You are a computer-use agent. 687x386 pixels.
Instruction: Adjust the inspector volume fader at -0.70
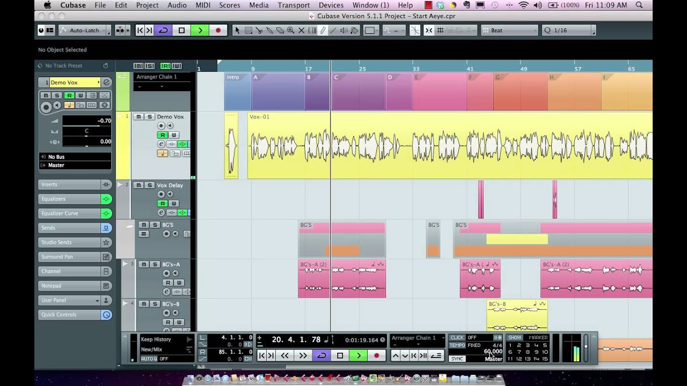click(x=87, y=121)
